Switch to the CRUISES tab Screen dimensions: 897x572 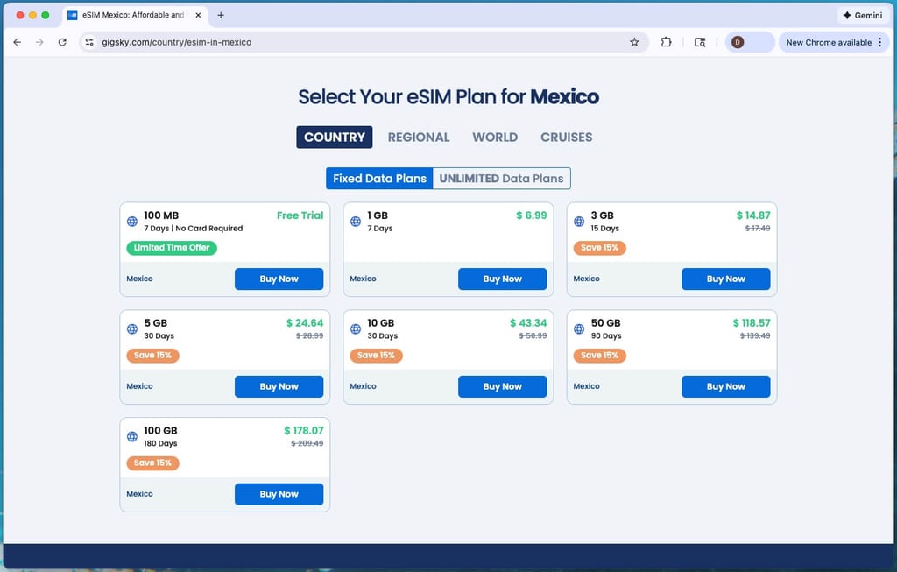click(567, 138)
